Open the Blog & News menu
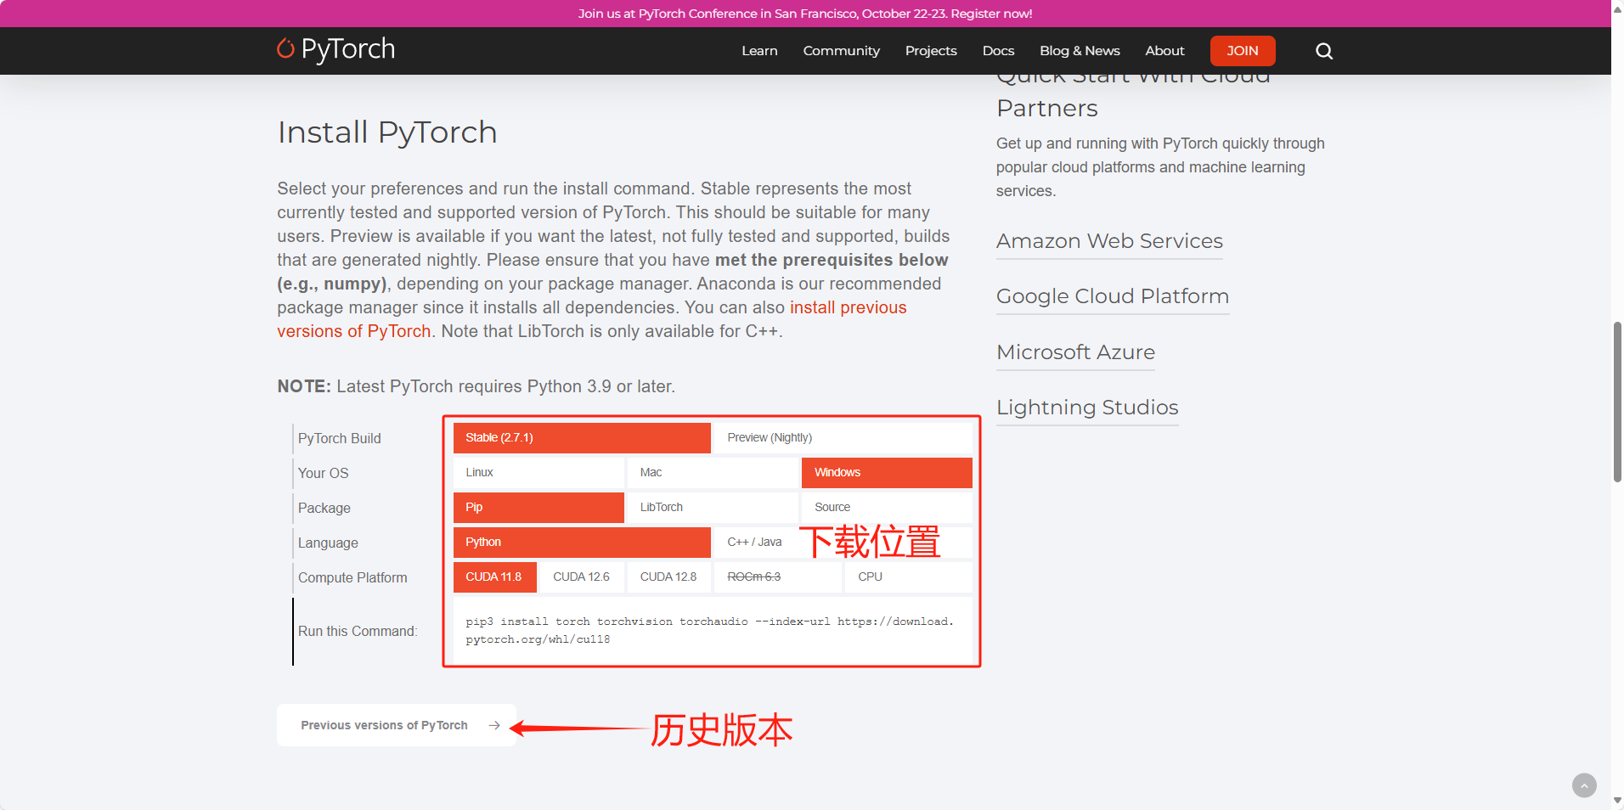Viewport: 1624px width, 810px height. pos(1080,51)
